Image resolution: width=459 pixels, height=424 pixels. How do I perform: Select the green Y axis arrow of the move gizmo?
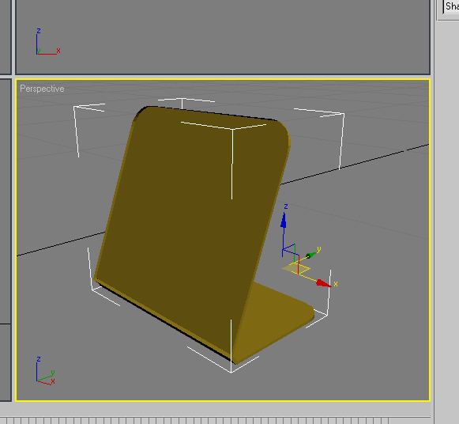(x=311, y=255)
